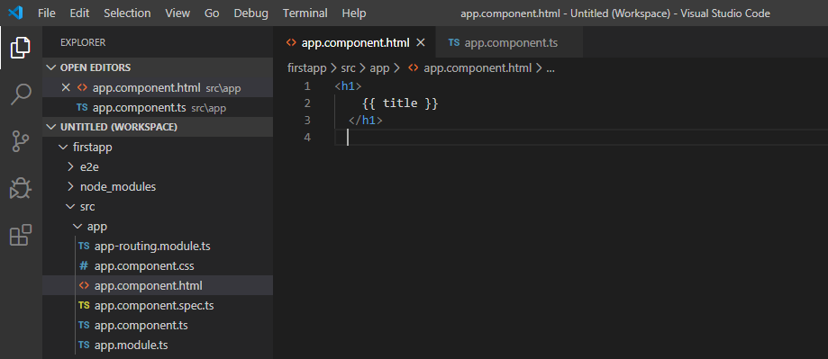This screenshot has width=828, height=359.
Task: Close the app.component.html editor tab
Action: coord(421,42)
